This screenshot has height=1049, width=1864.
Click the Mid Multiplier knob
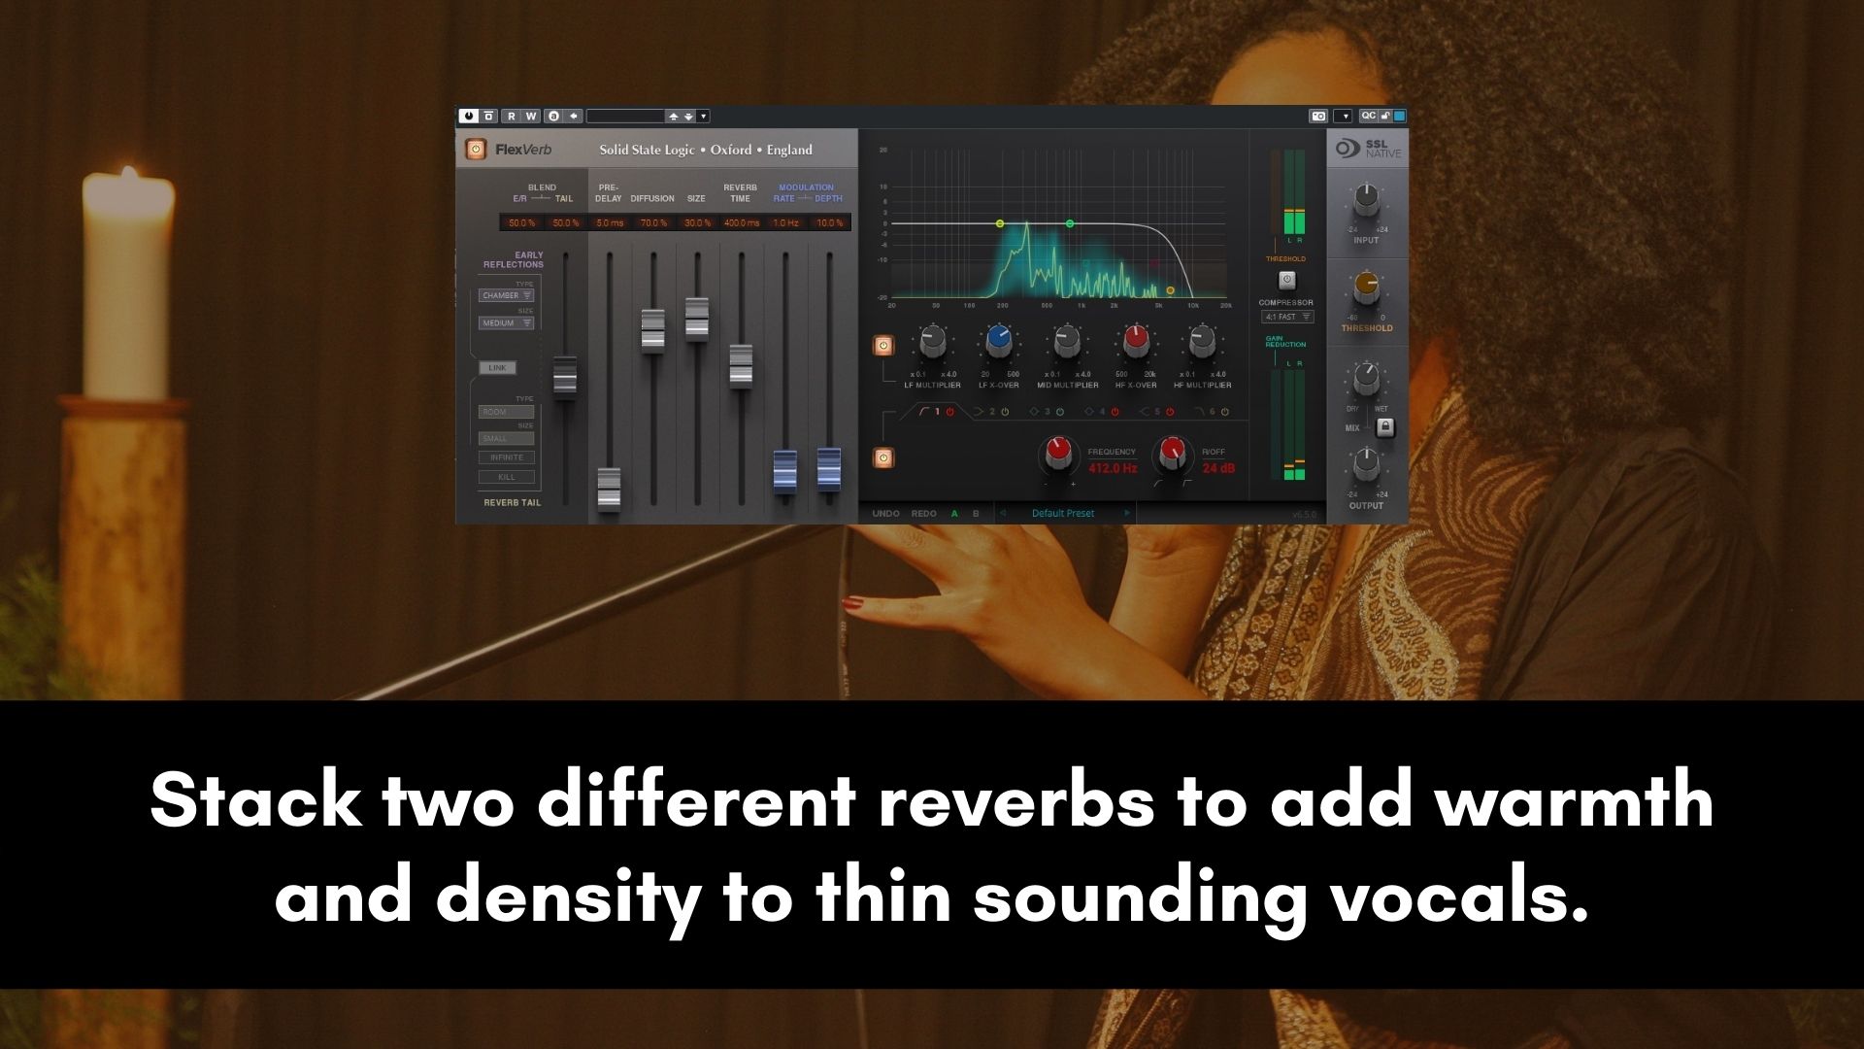click(x=1067, y=342)
